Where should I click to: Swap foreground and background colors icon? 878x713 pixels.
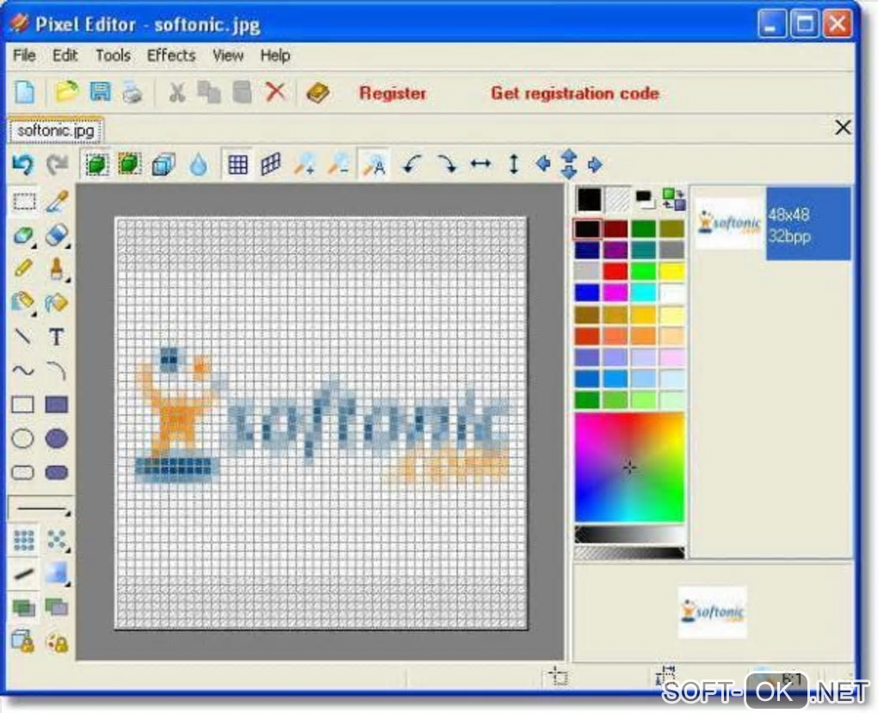pyautogui.click(x=674, y=199)
